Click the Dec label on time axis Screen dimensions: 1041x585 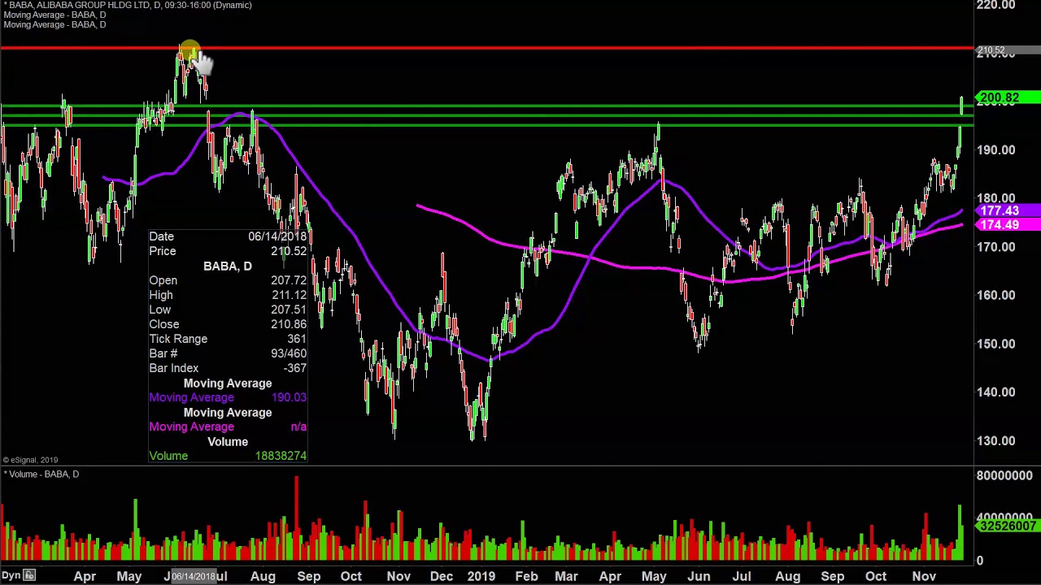(x=442, y=576)
